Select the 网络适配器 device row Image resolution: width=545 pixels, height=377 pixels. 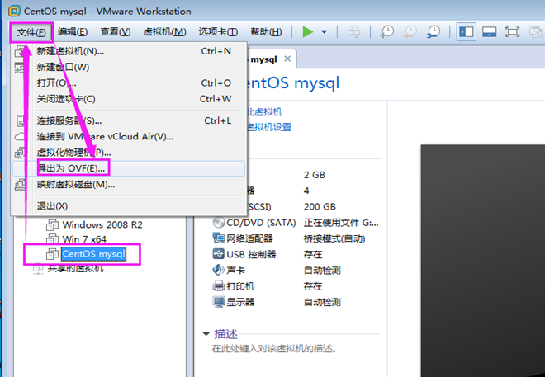click(296, 238)
